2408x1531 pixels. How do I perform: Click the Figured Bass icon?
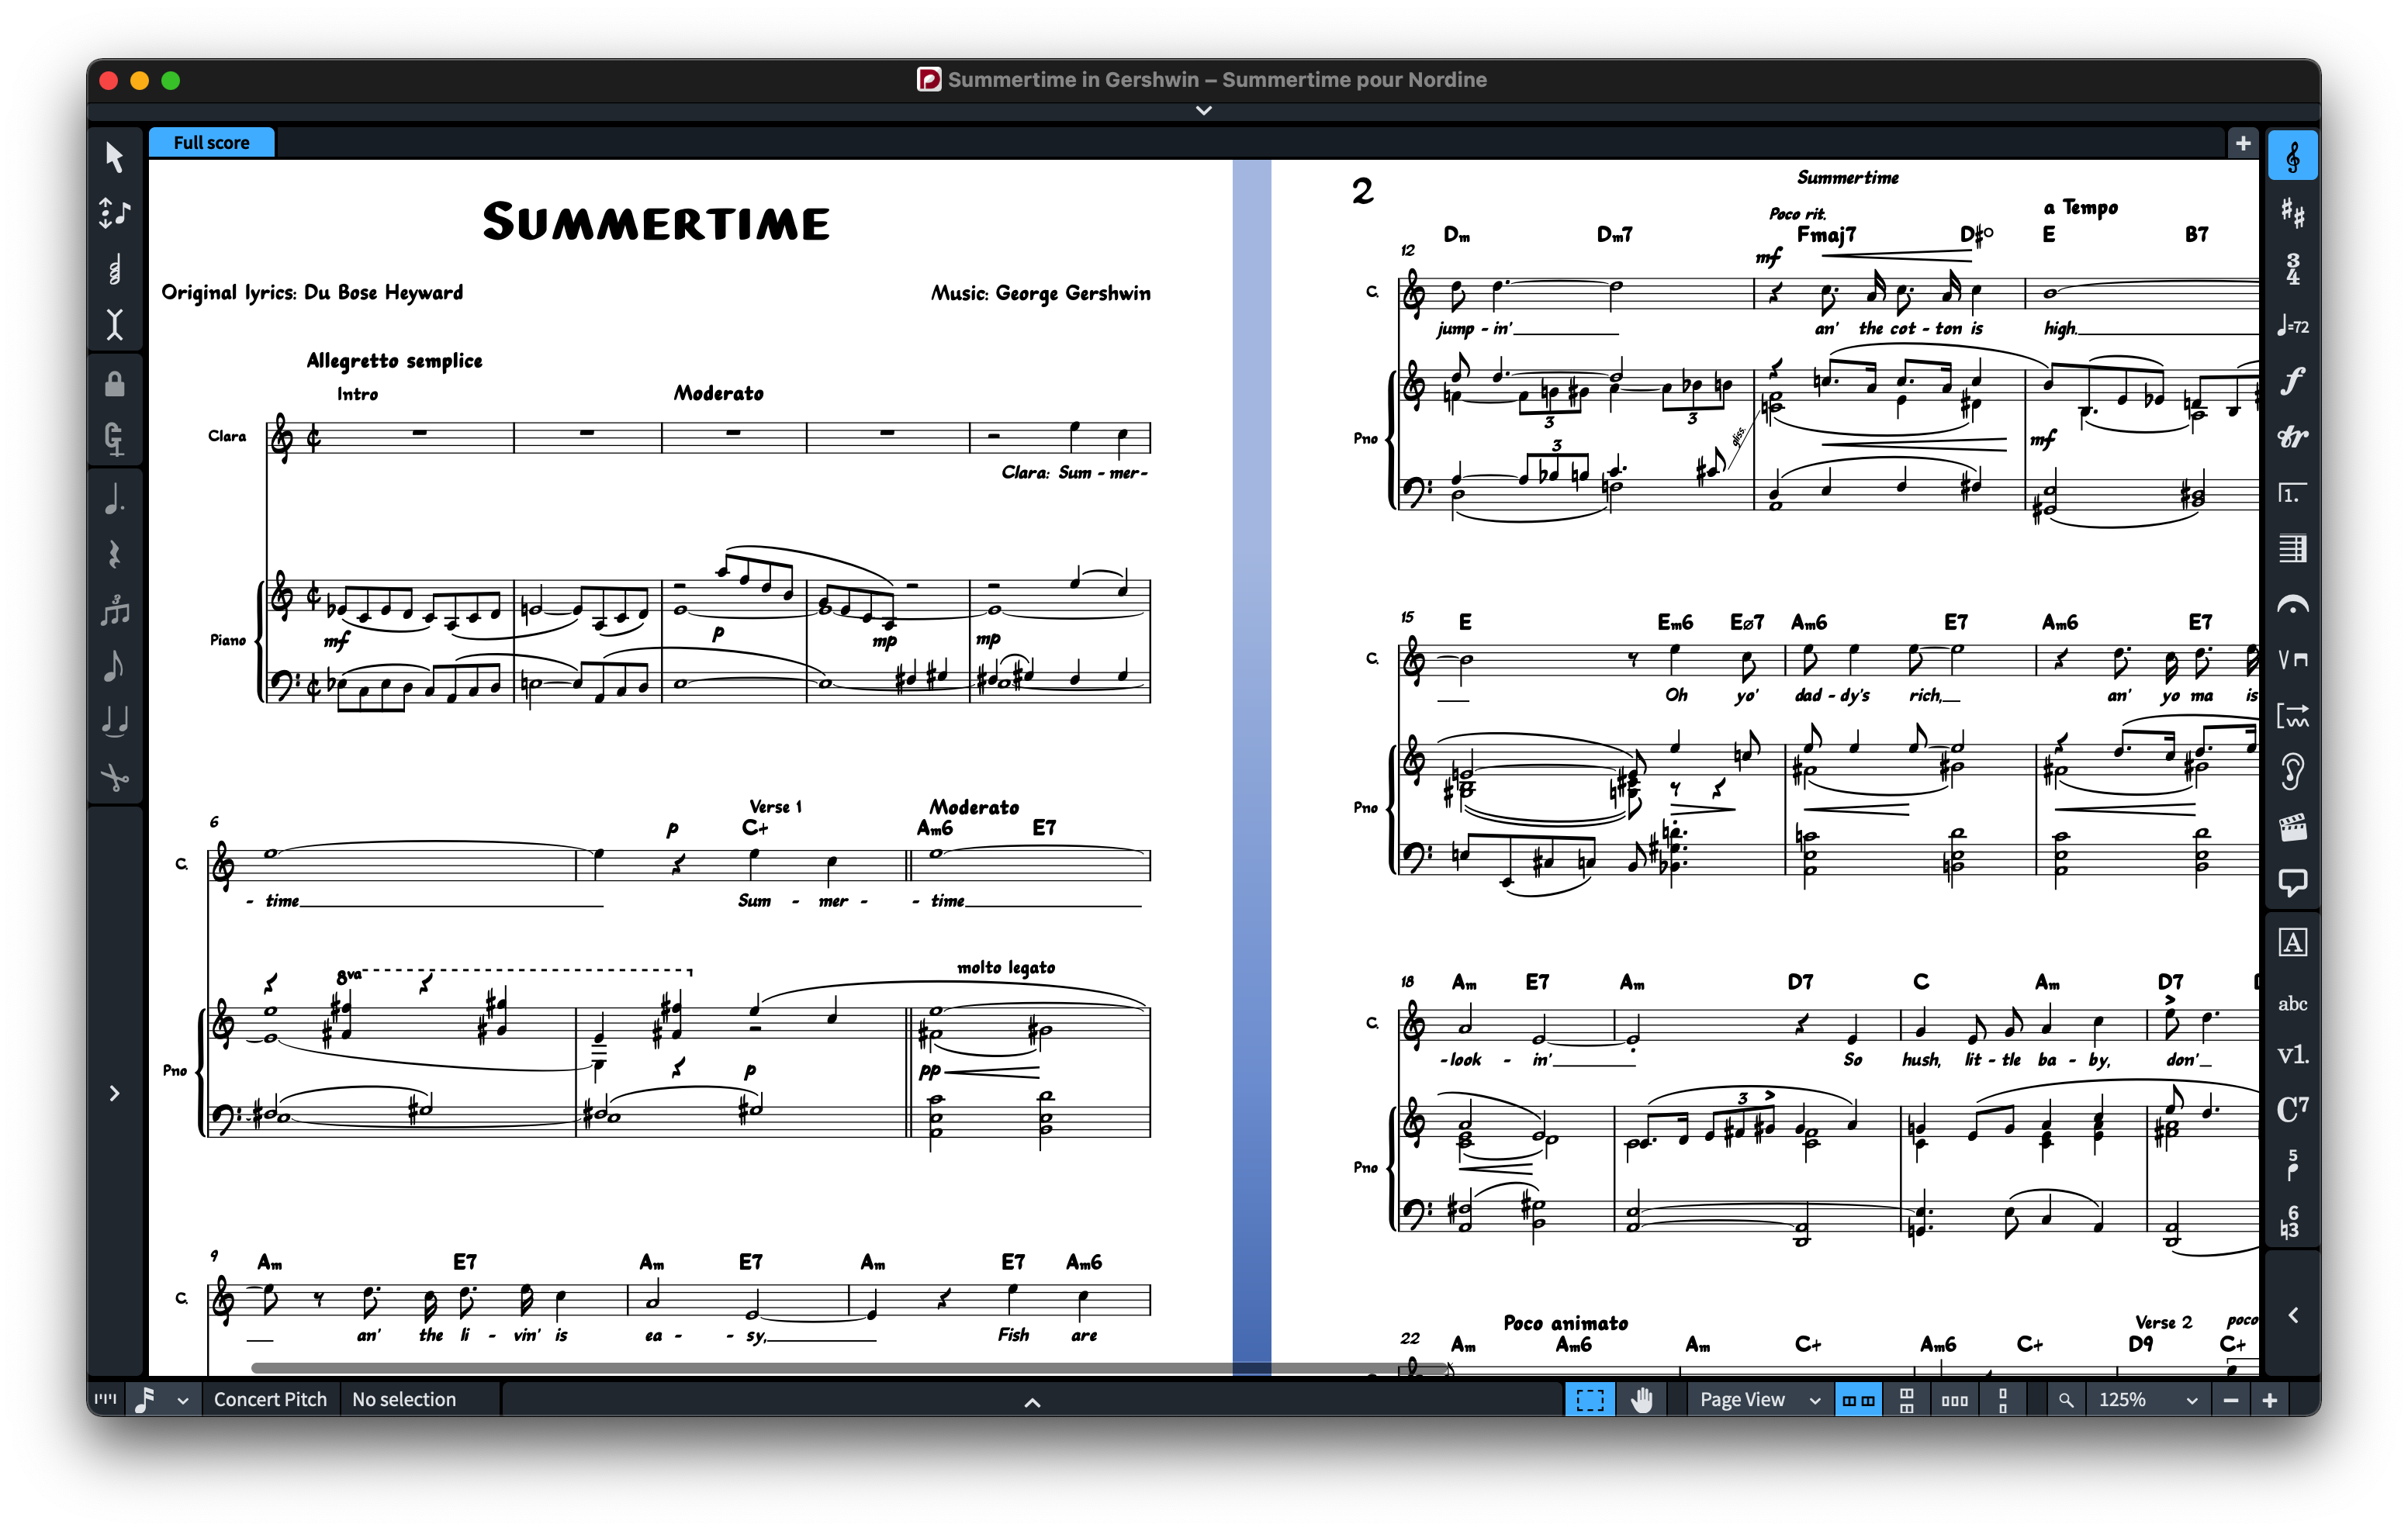pyautogui.click(x=2292, y=1221)
